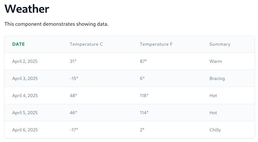Image resolution: width=258 pixels, height=142 pixels.
Task: Select the April 2, 2025 date cell
Action: (25, 61)
